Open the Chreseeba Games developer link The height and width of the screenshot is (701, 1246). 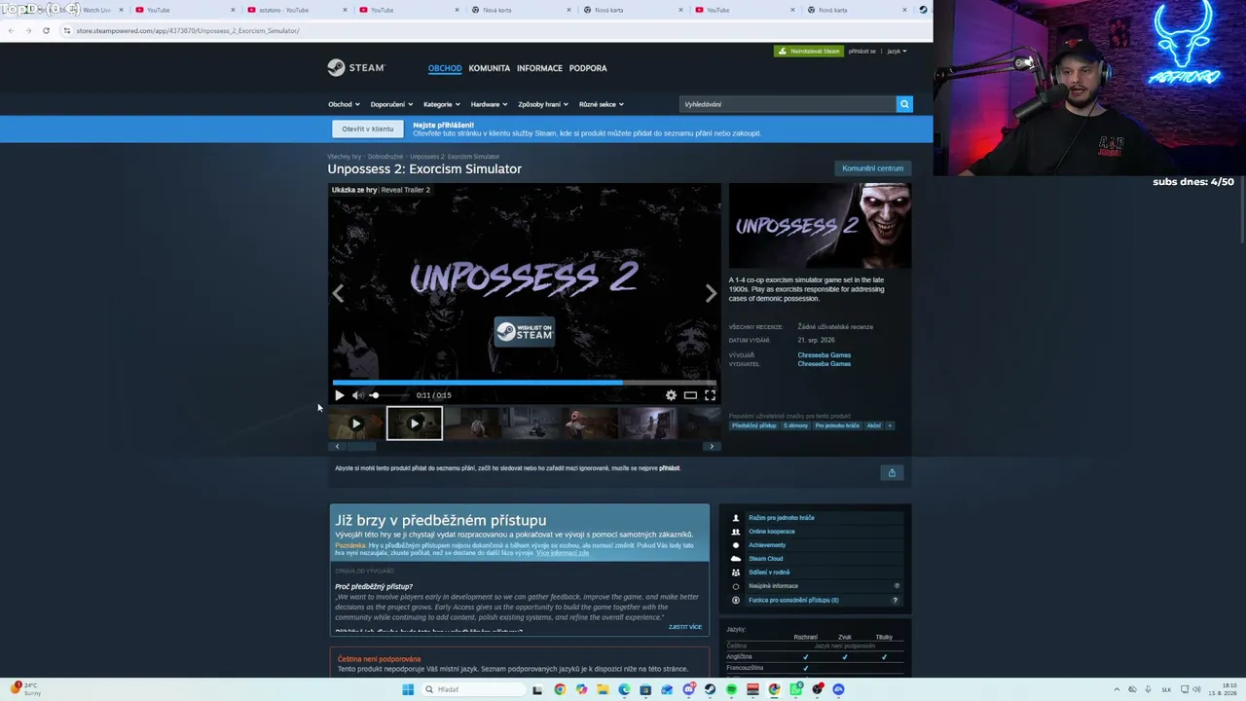(x=824, y=355)
